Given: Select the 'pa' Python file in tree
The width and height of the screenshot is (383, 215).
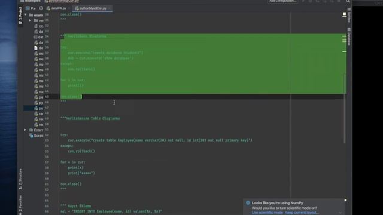Looking at the screenshot, I should (x=38, y=97).
